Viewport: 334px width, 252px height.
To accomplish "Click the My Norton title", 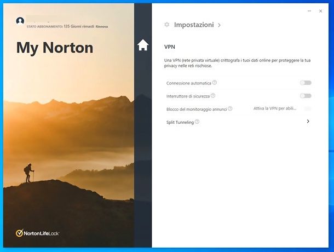I will 55,48.
